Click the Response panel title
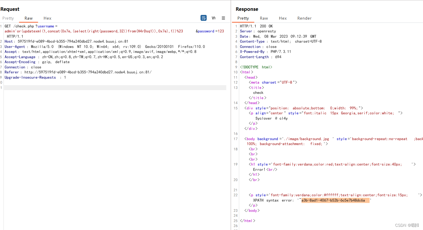423x230 pixels. click(247, 9)
